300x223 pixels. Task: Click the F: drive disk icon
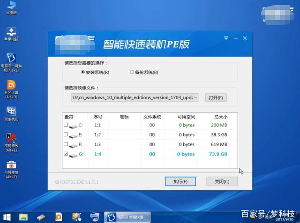click(x=73, y=146)
